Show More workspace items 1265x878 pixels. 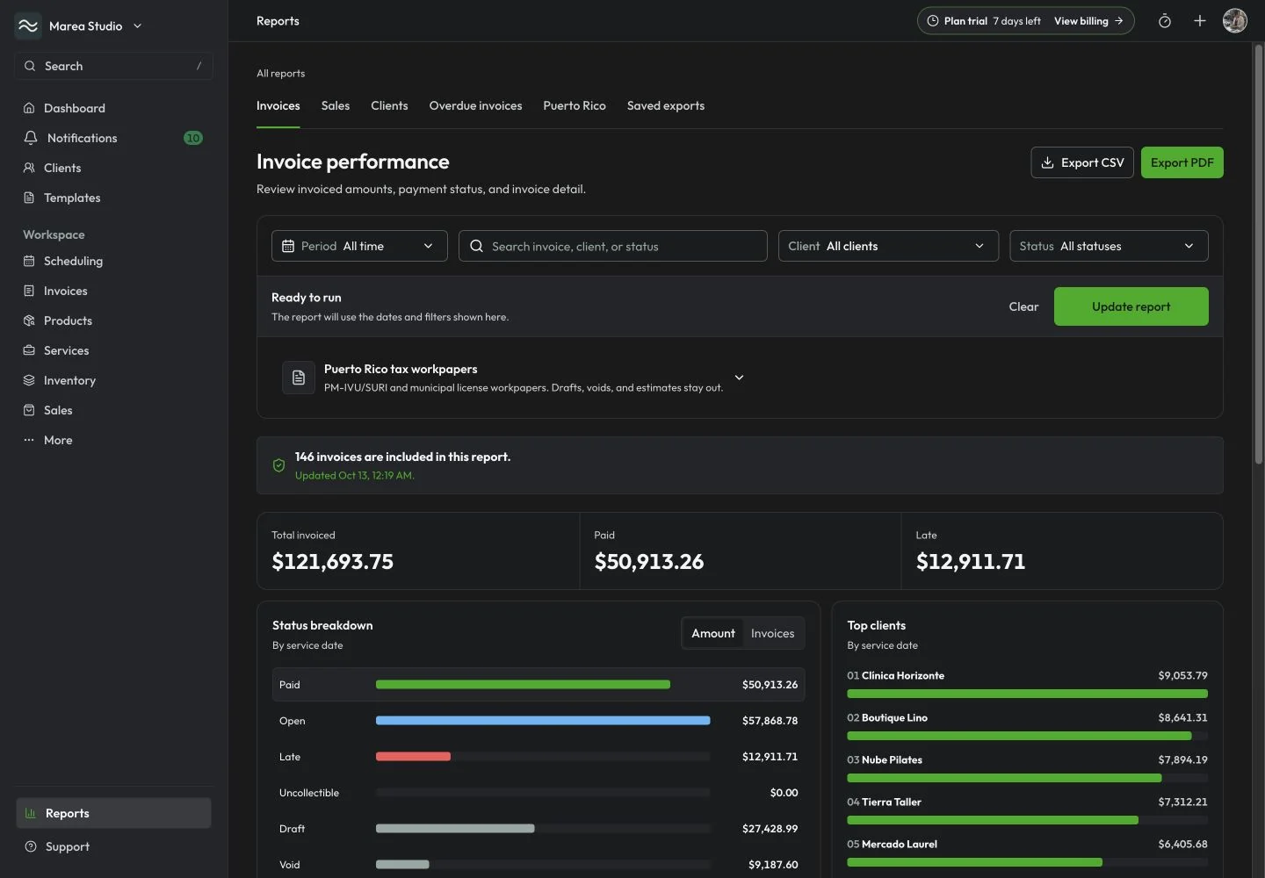point(114,440)
